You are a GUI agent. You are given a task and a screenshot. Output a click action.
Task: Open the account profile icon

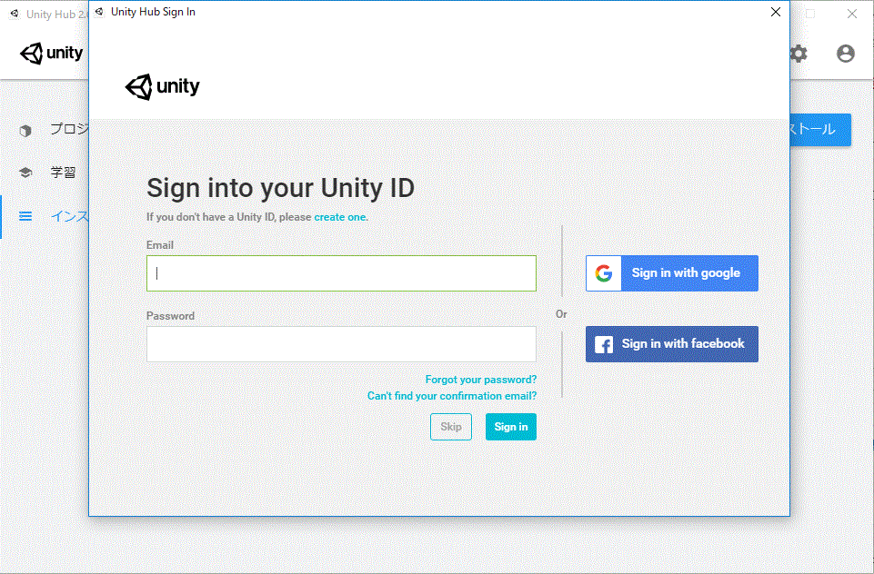(846, 54)
